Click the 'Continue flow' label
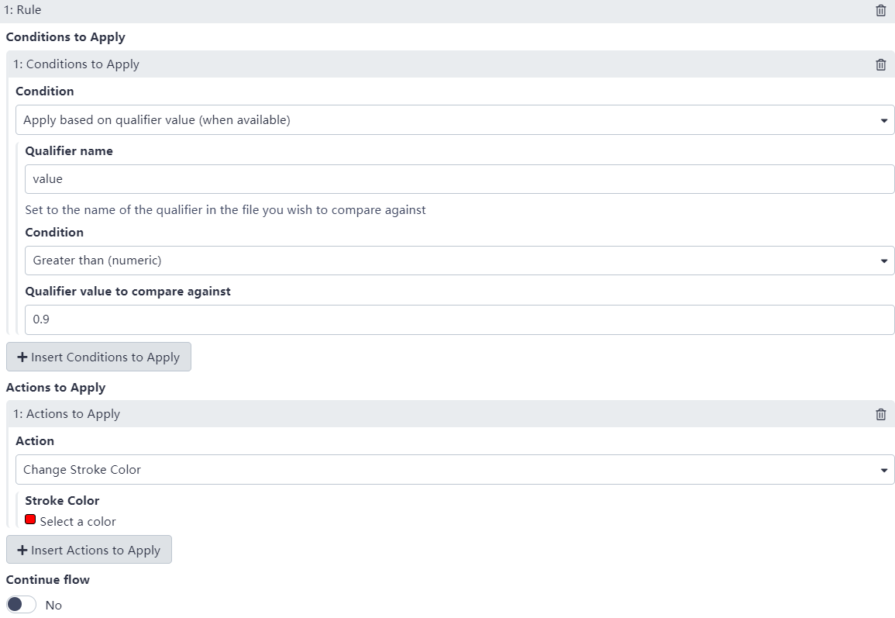The width and height of the screenshot is (895, 618). click(48, 580)
